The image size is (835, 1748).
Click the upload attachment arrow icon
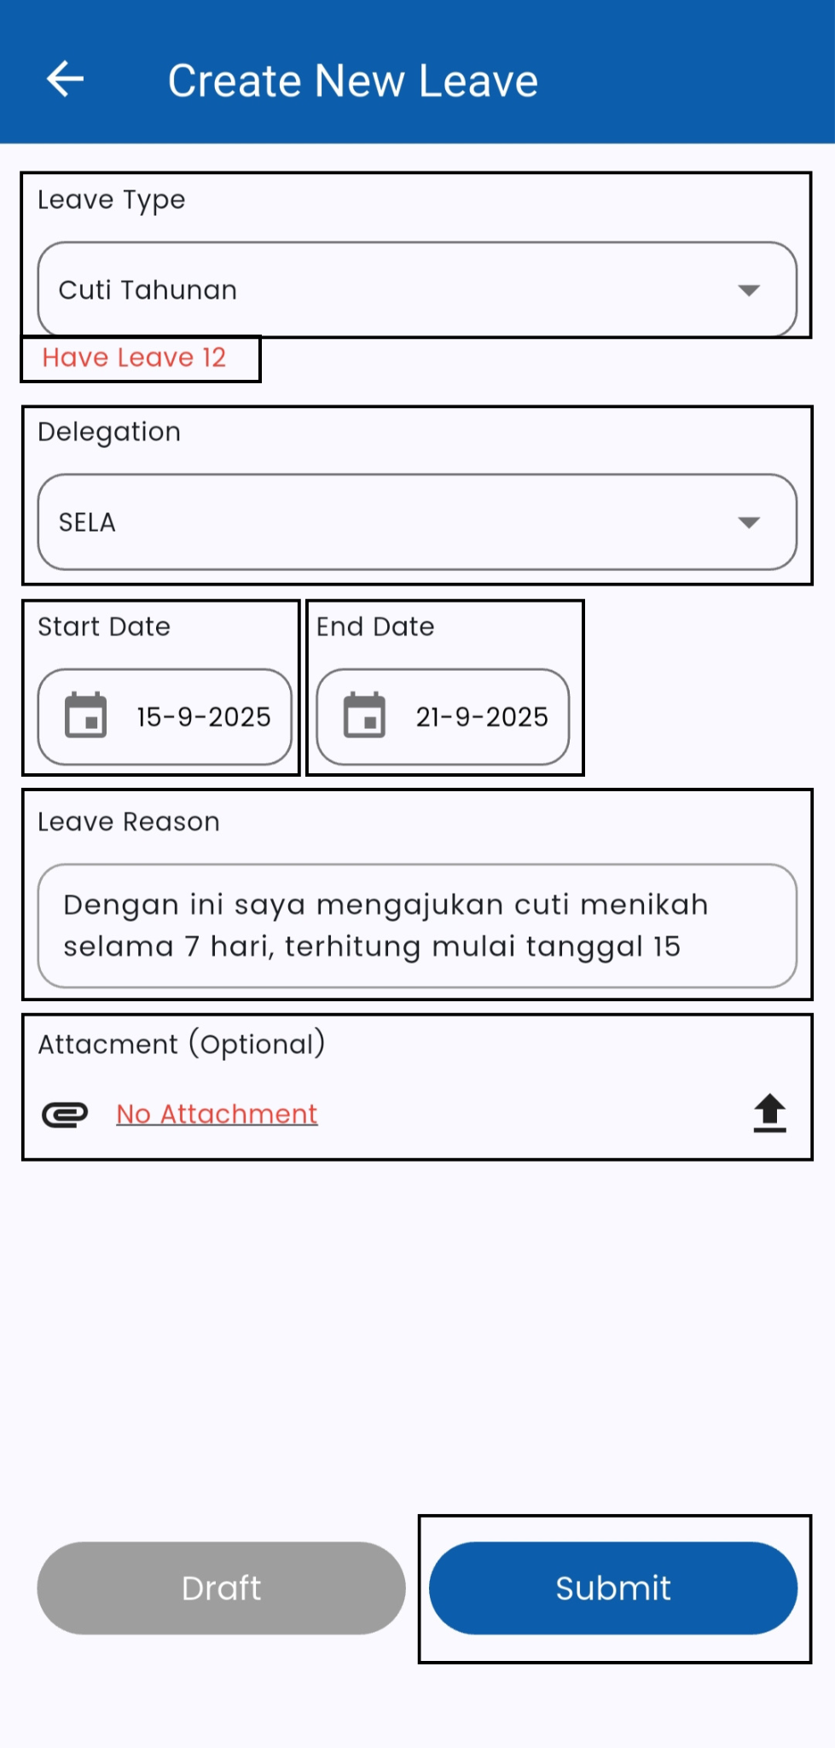point(769,1113)
